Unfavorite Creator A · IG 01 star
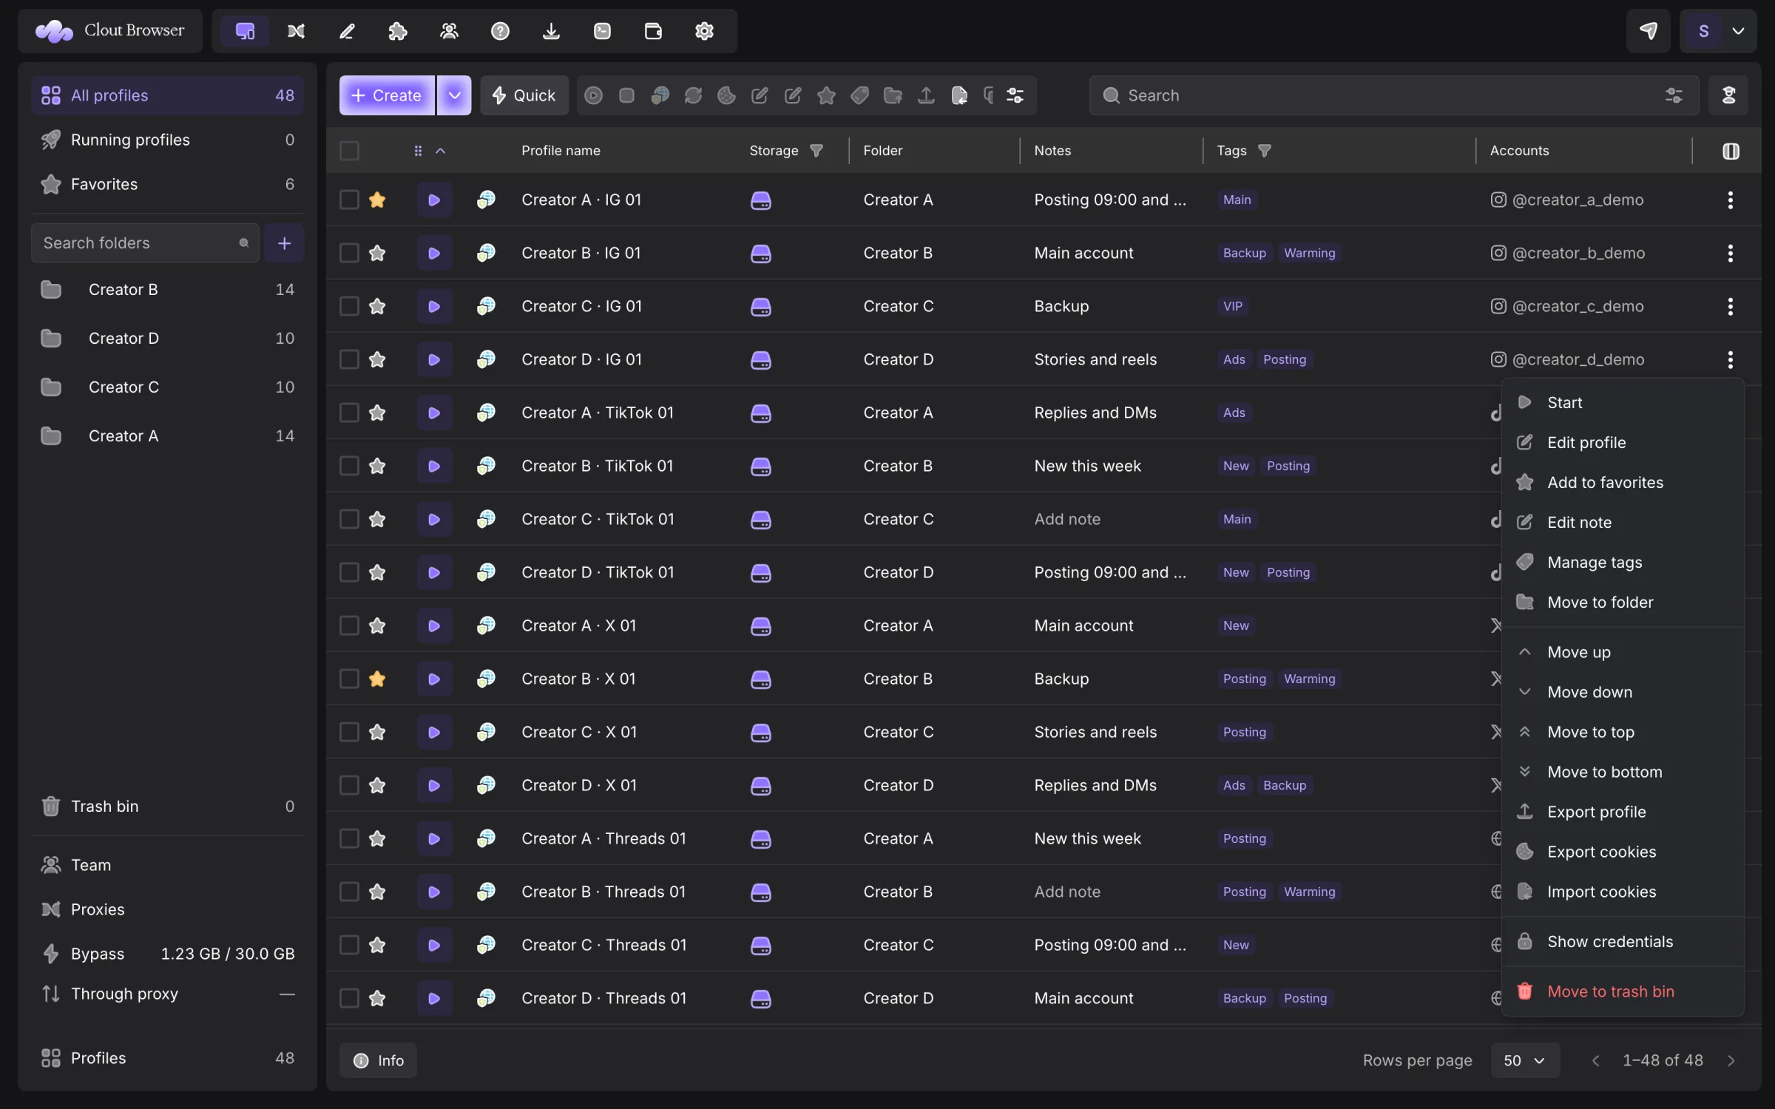 [x=377, y=200]
